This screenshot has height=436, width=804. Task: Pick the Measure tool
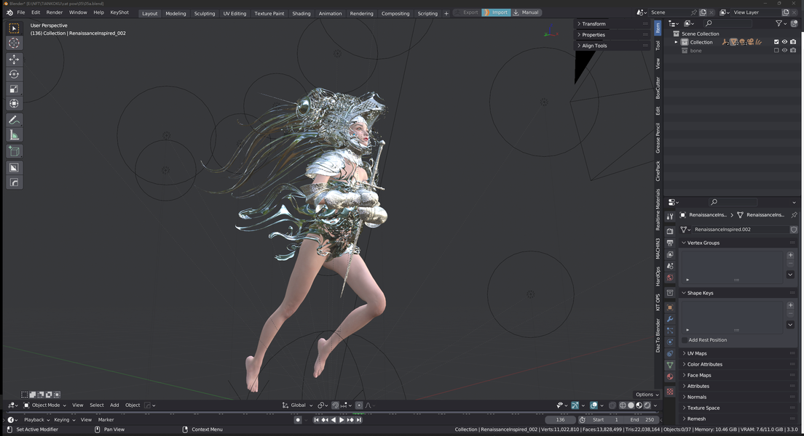point(14,135)
